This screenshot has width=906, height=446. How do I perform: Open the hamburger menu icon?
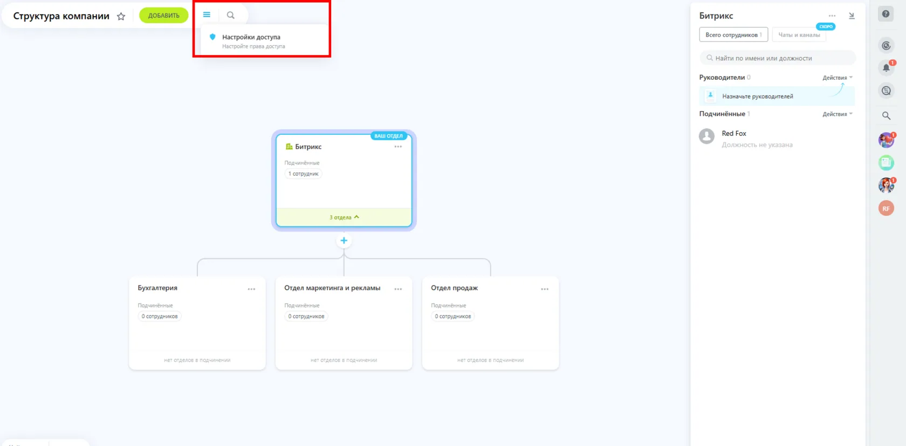[x=207, y=15]
